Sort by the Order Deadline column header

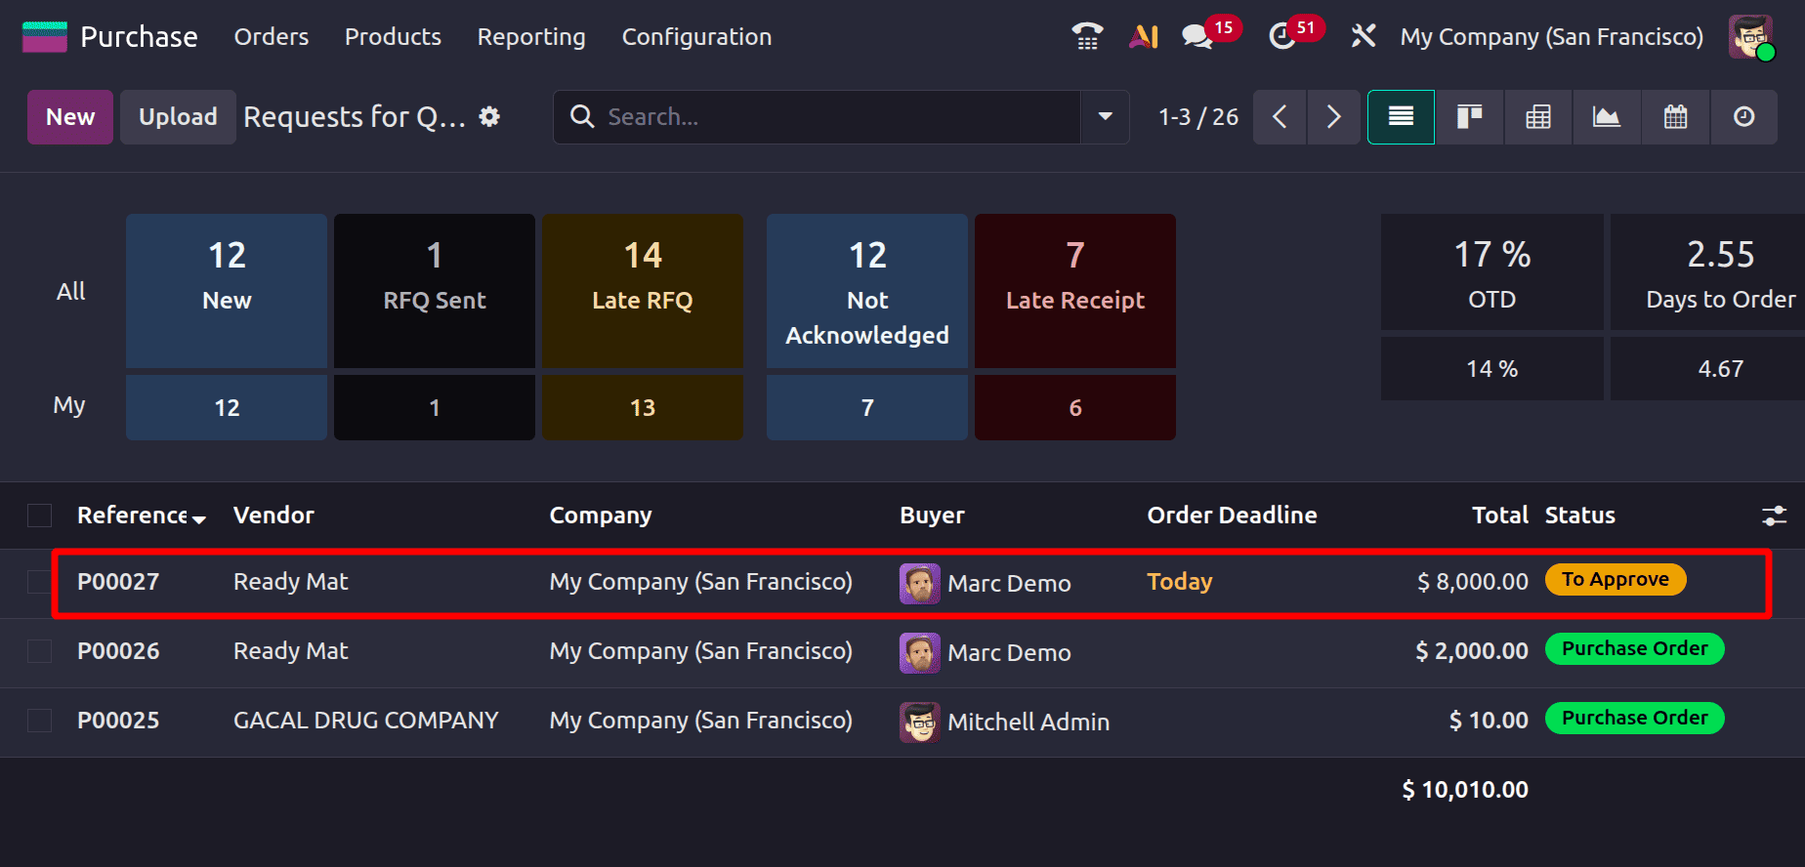[x=1232, y=516]
